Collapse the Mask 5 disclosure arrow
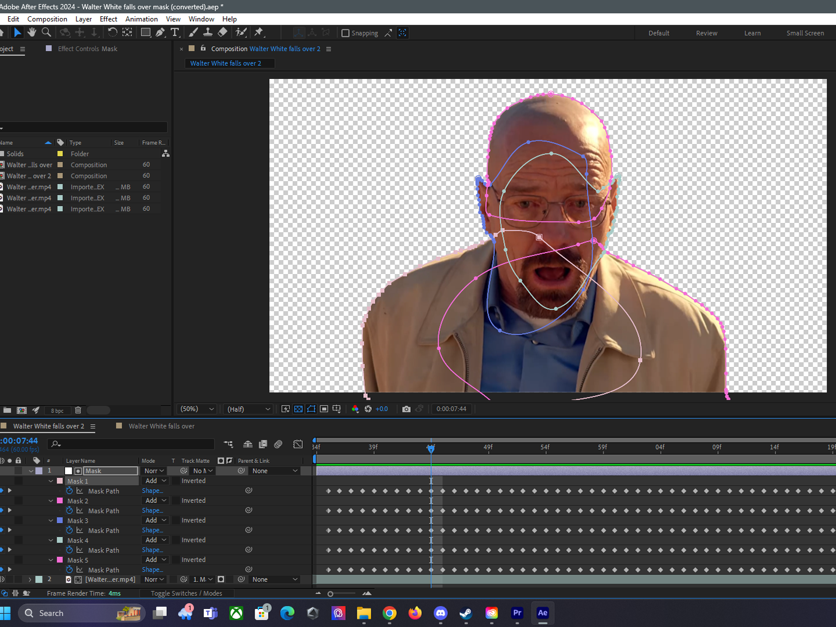The image size is (836, 627). tap(51, 560)
